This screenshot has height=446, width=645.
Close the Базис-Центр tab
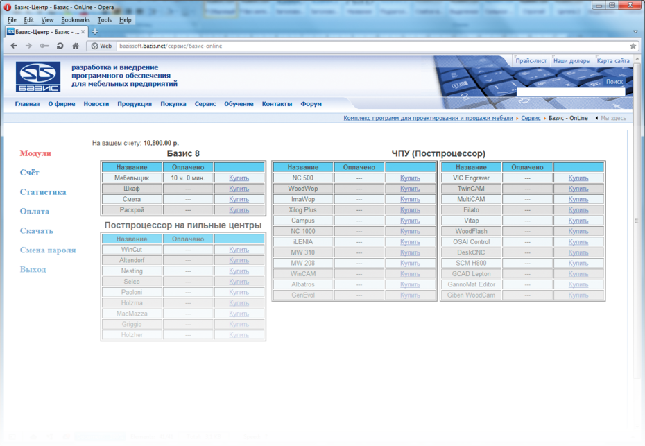click(x=83, y=32)
